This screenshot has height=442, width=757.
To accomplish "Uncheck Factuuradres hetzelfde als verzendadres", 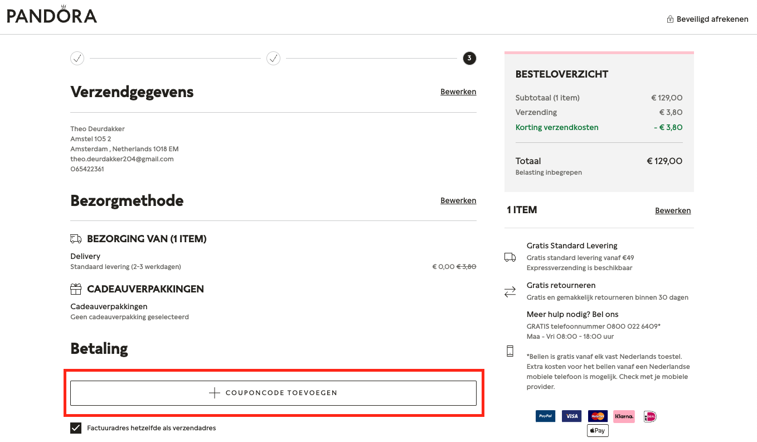I will (76, 428).
